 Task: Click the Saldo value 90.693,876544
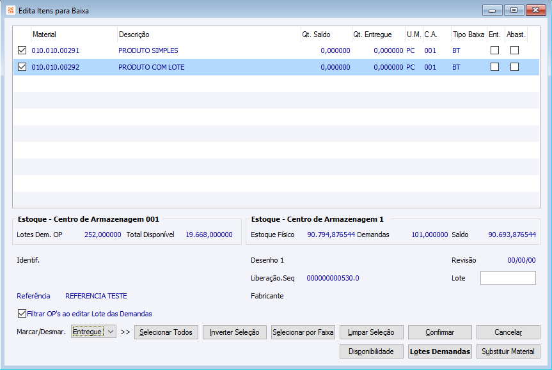(x=512, y=235)
